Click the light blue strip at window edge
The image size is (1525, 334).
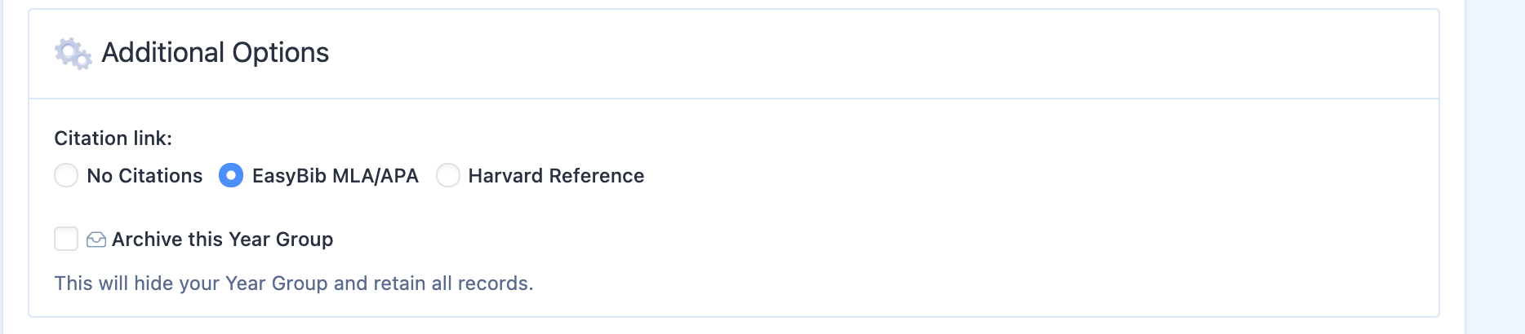point(1496,167)
